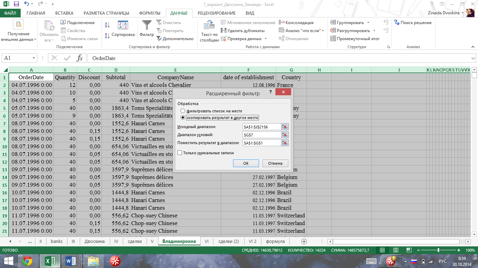Select column header D

pyautogui.click(x=116, y=70)
